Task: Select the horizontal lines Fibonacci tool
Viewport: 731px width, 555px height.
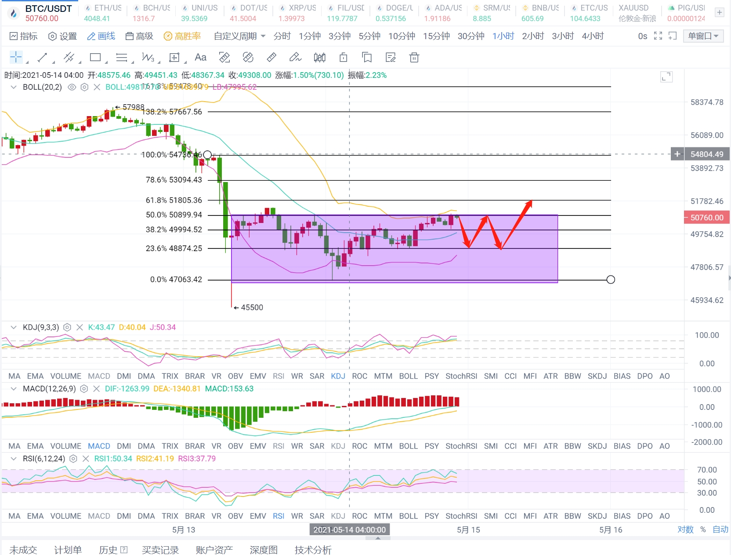Action: click(x=122, y=57)
